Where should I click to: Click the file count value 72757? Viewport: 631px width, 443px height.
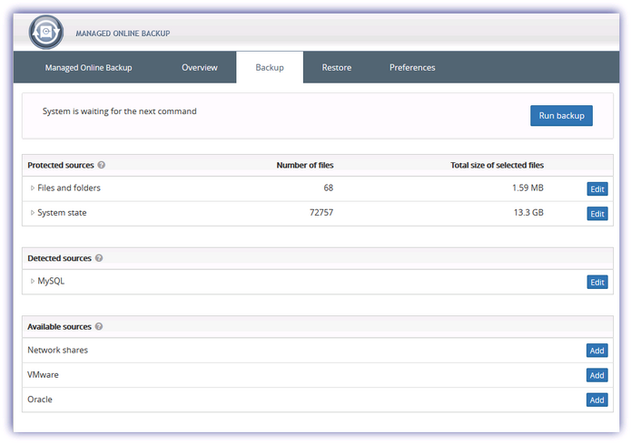pyautogui.click(x=321, y=213)
